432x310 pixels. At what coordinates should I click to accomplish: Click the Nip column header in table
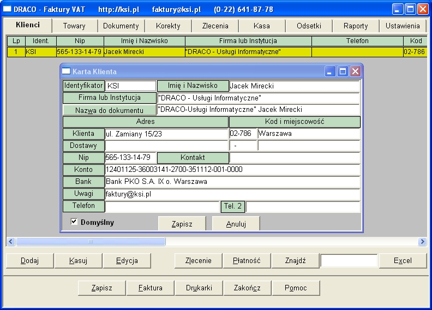coord(80,41)
